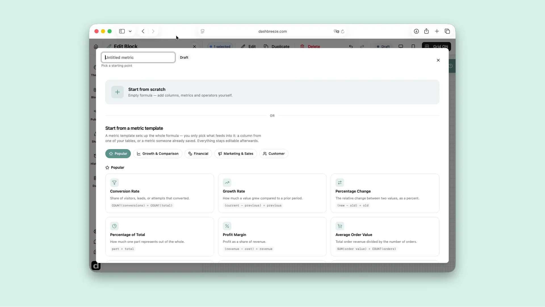Click the Percentage of Total pie icon

[x=114, y=226]
